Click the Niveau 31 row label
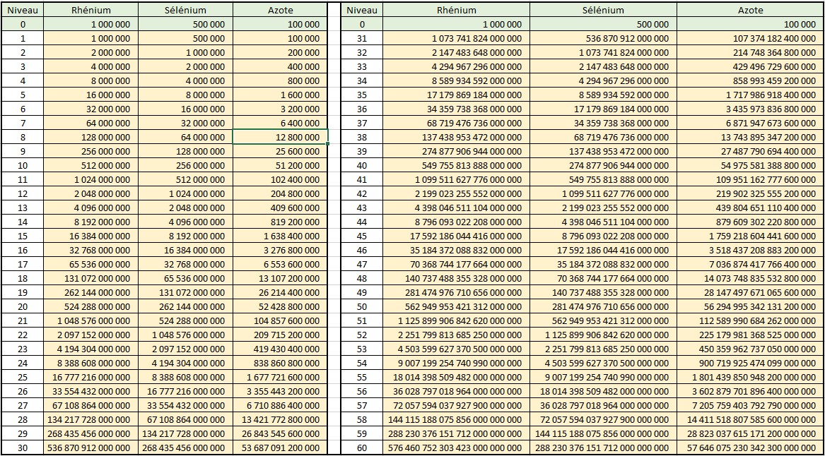This screenshot has height=456, width=825. coord(362,39)
